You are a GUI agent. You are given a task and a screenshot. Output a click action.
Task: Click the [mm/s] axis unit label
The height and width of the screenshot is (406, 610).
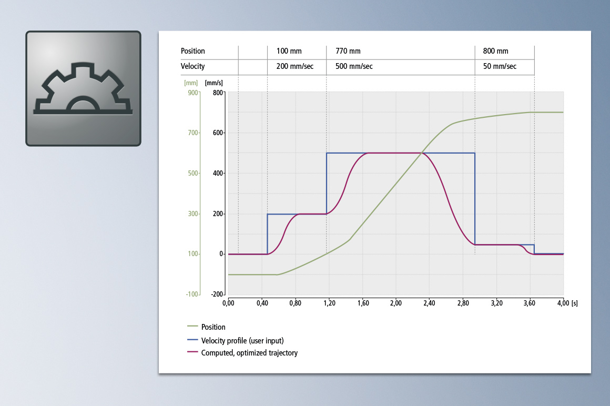pos(214,83)
